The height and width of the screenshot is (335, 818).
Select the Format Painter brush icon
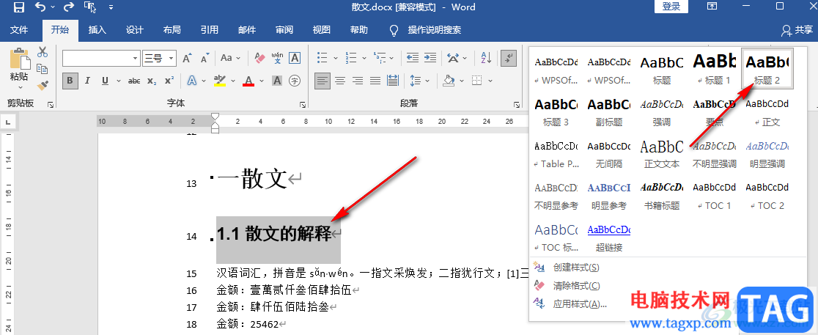tap(43, 85)
